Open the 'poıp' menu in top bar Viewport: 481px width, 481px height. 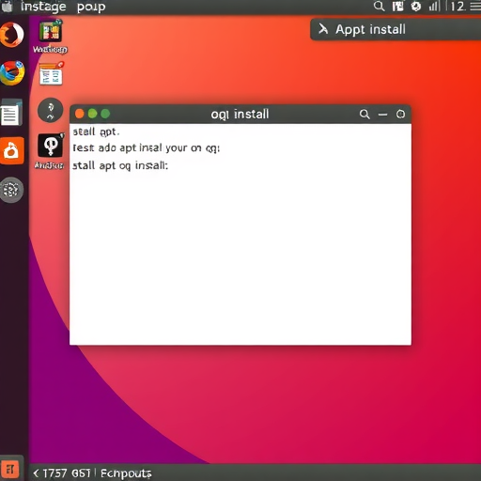pyautogui.click(x=91, y=7)
